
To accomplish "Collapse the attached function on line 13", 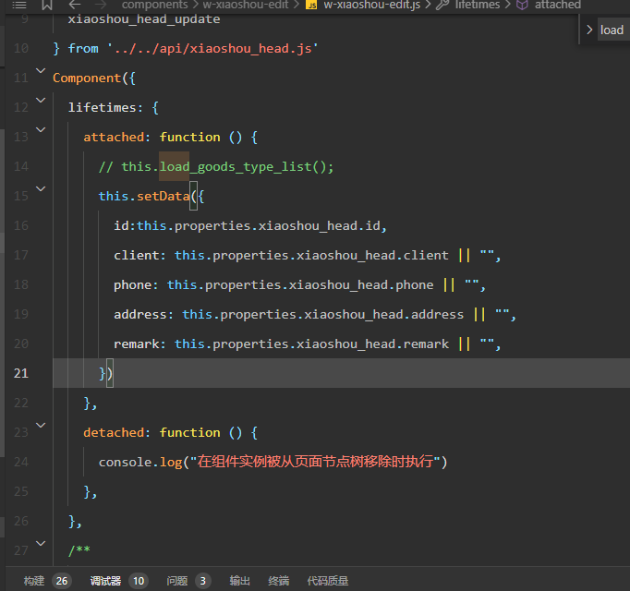I will (x=40, y=130).
